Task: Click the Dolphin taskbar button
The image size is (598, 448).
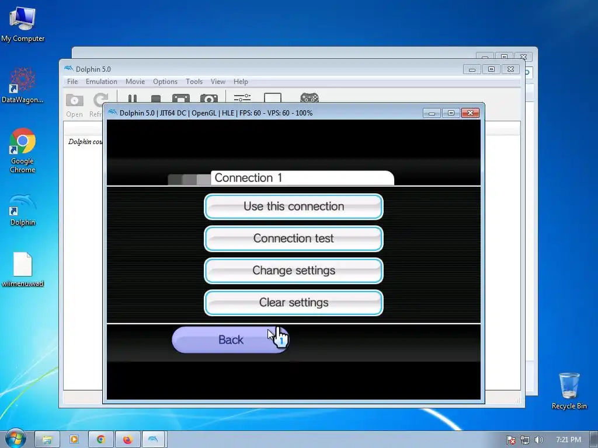Action: [x=154, y=440]
